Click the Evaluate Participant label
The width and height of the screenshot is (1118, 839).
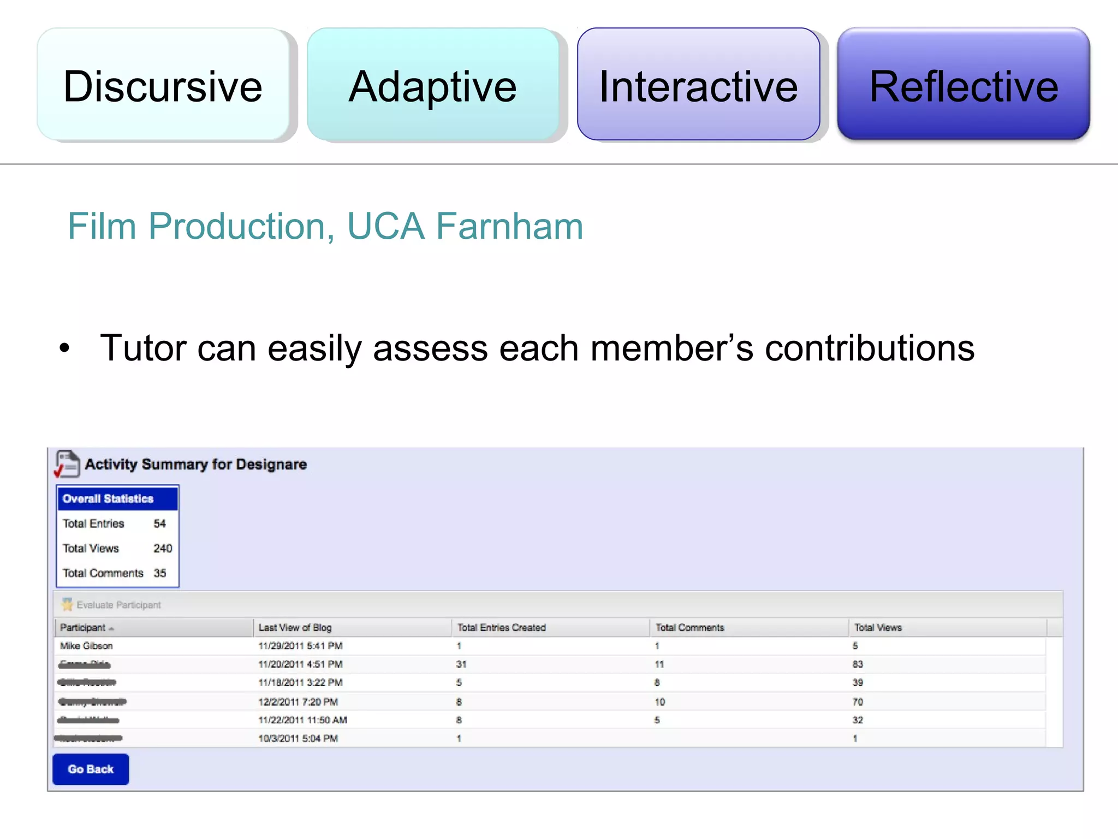tap(118, 605)
